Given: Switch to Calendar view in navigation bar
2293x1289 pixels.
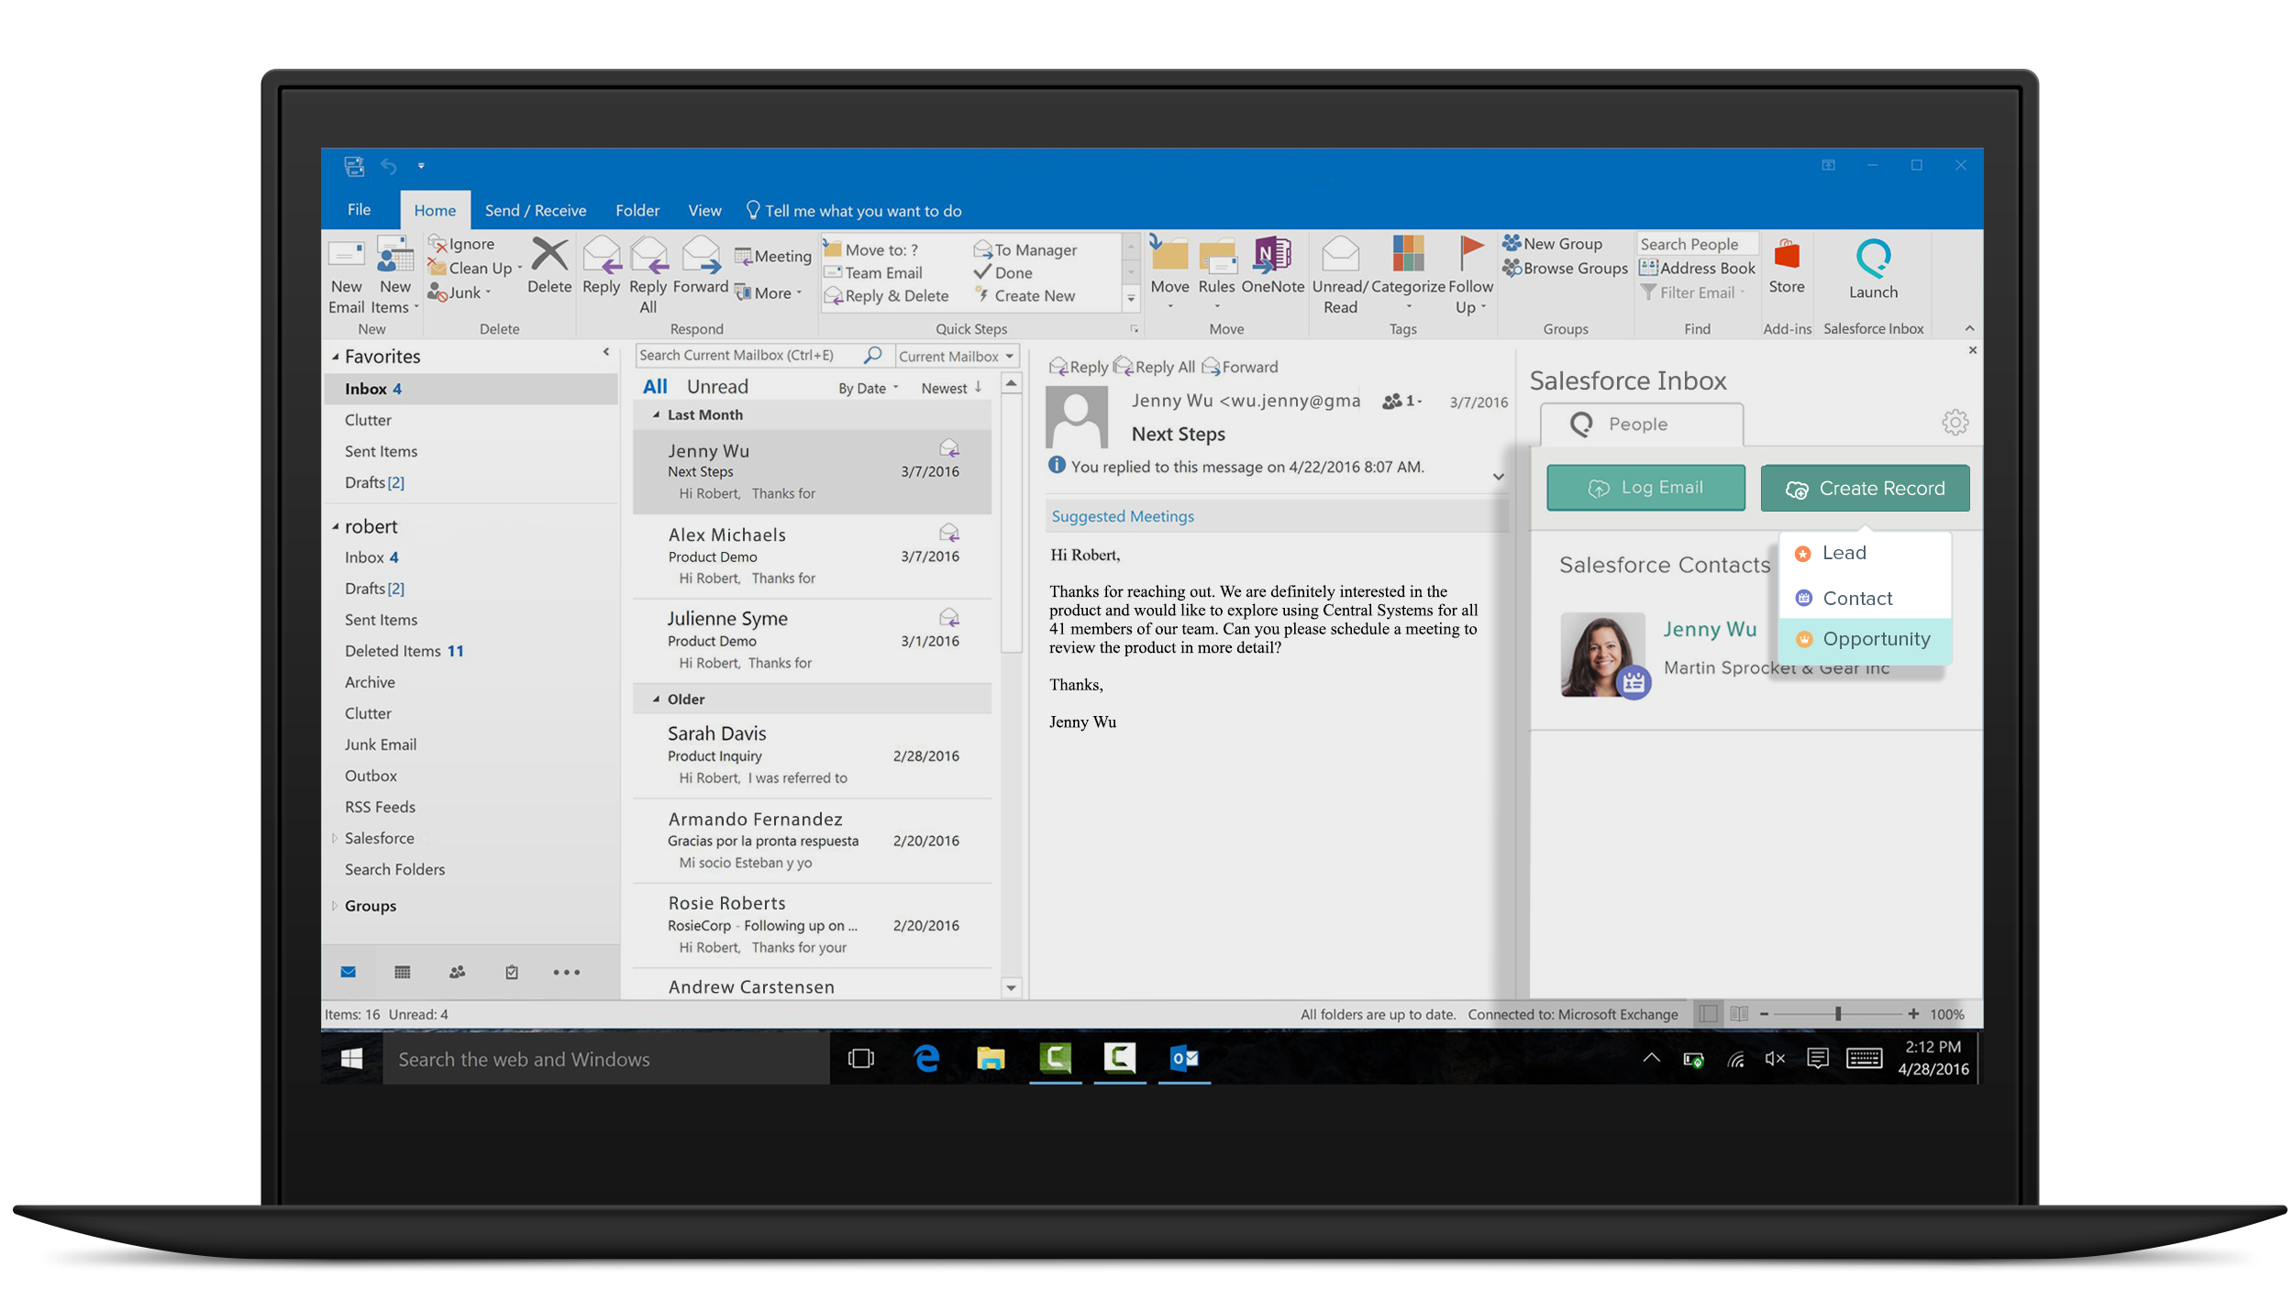Looking at the screenshot, I should (402, 972).
